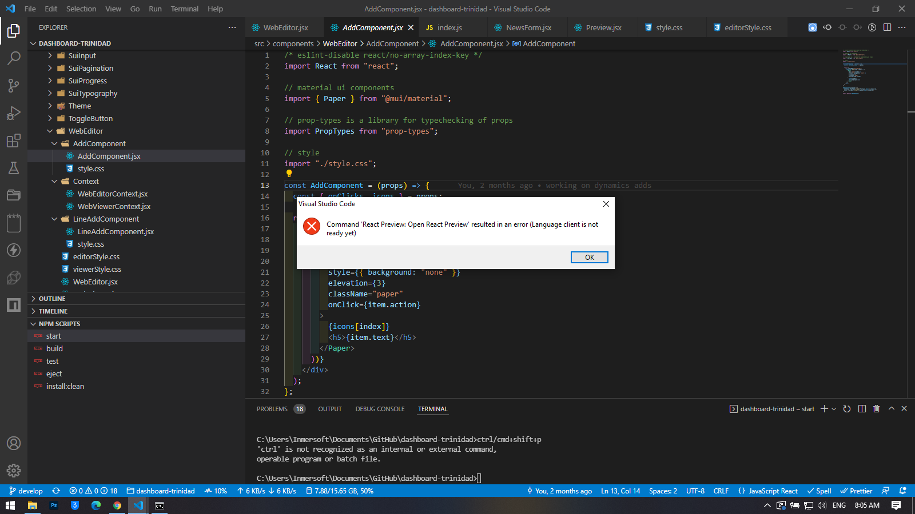Click the split terminal icon
This screenshot has width=915, height=514.
[862, 409]
